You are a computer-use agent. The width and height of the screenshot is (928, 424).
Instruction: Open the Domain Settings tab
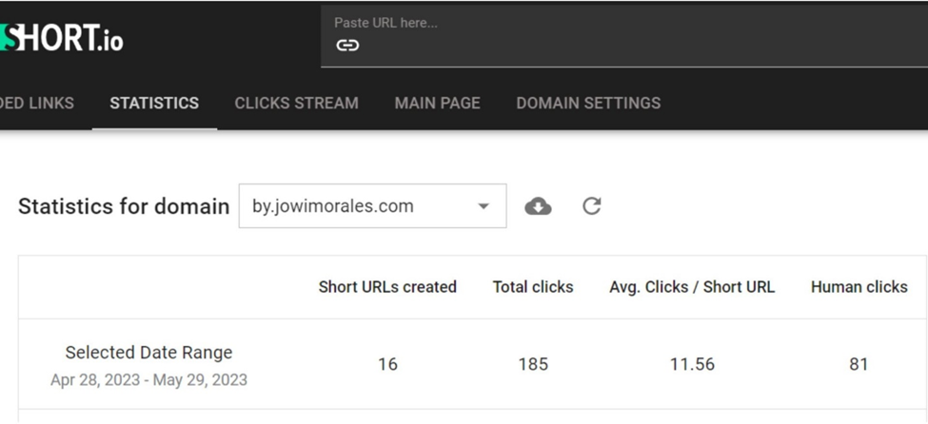(588, 103)
